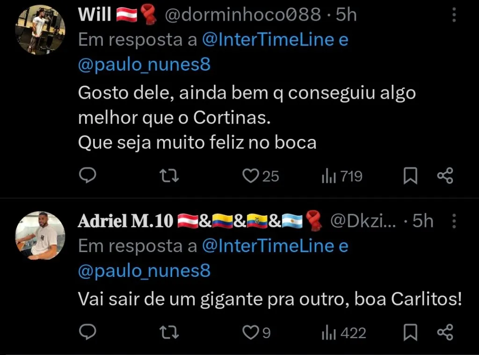Open the share icon on Adriel's tweet
The width and height of the screenshot is (479, 355).
(x=445, y=333)
